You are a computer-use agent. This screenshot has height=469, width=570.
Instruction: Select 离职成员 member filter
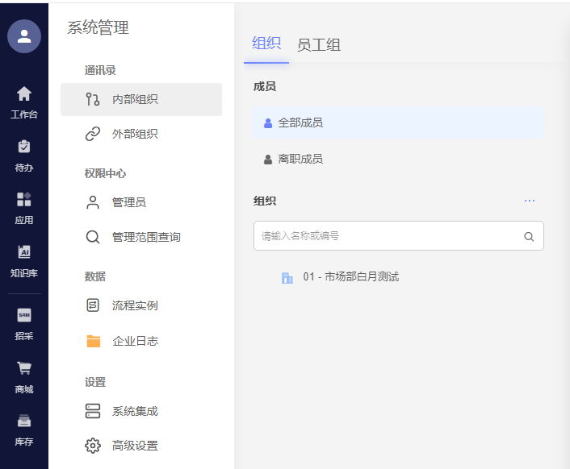pos(300,159)
